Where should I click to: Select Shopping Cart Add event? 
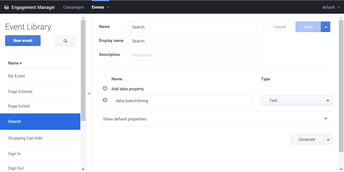tap(25, 138)
